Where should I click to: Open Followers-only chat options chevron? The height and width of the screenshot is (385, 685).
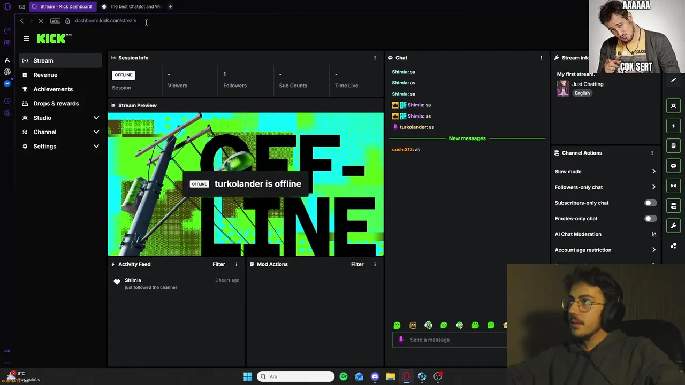pos(653,187)
